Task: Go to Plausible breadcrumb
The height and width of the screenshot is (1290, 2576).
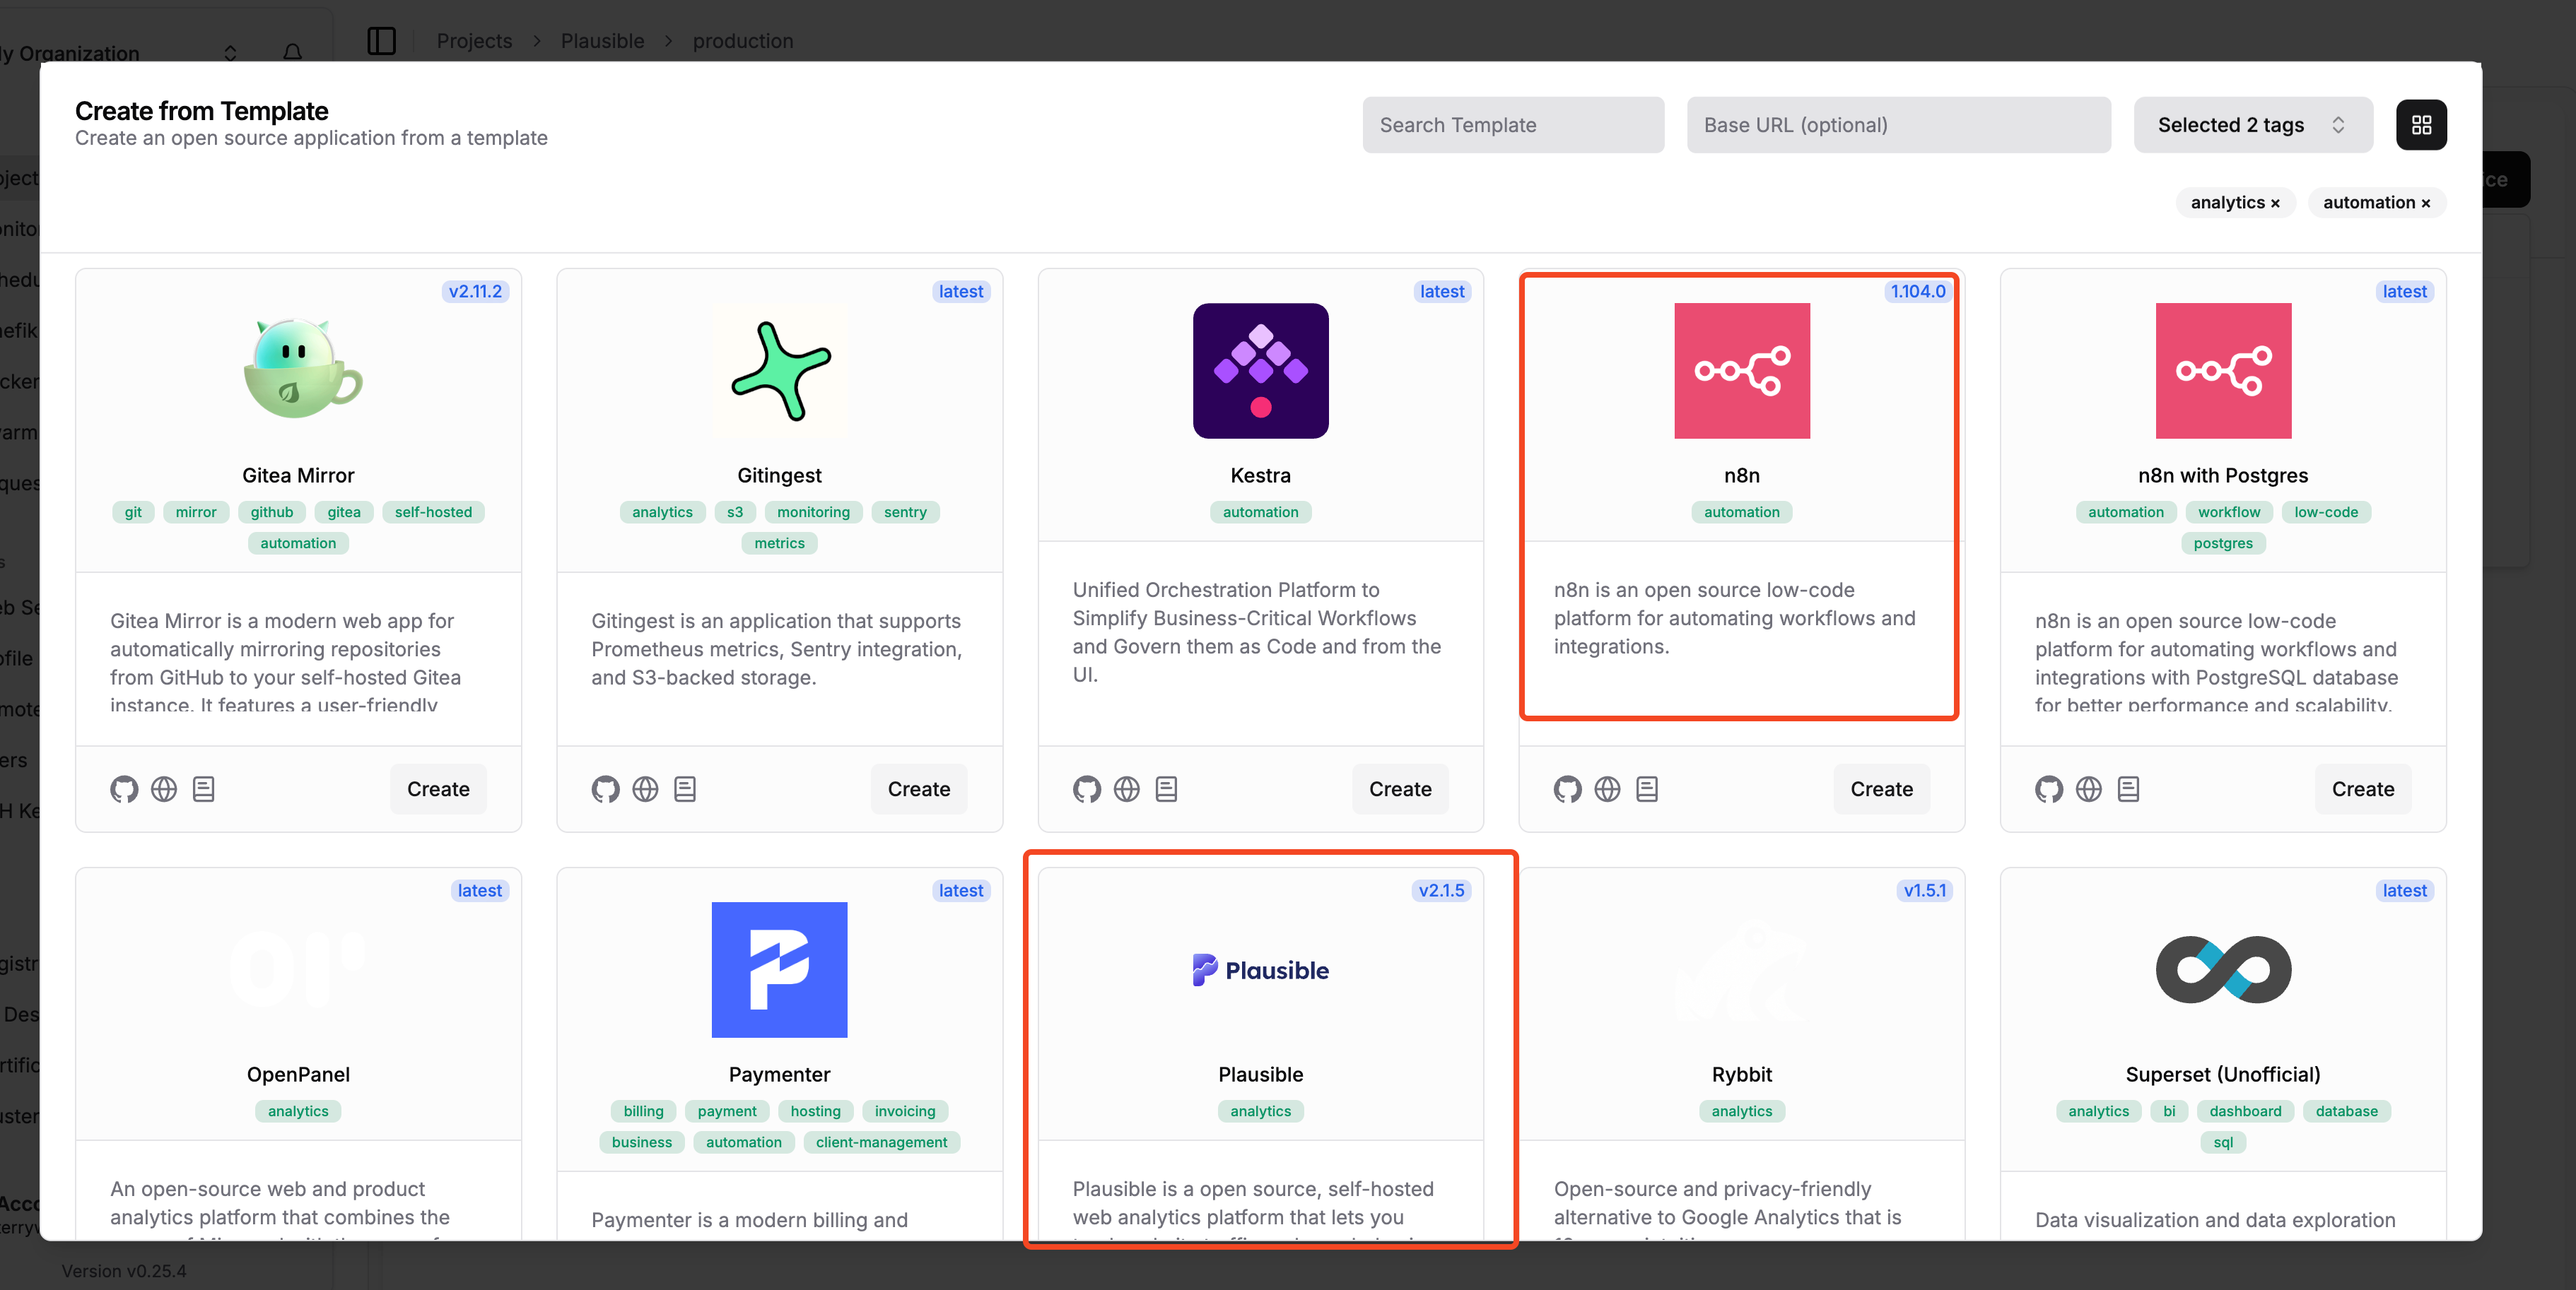Action: pyautogui.click(x=602, y=41)
